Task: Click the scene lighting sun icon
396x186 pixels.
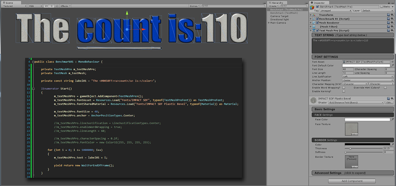Action: click(52, 6)
